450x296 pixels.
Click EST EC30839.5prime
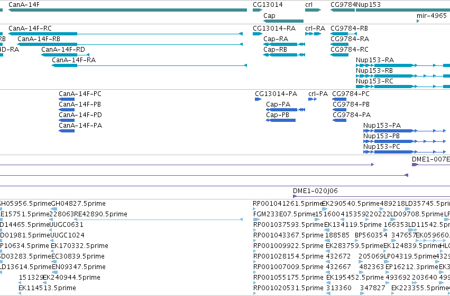click(54, 262)
